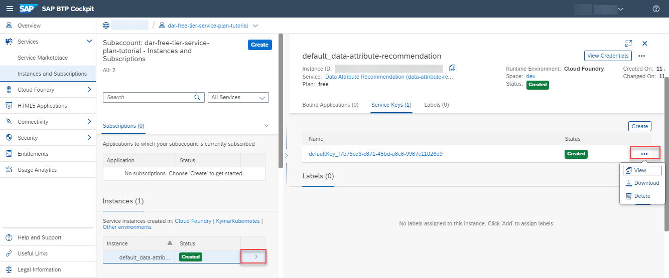669x278 pixels.
Task: Click the Entitlements sidebar icon
Action: pyautogui.click(x=9, y=154)
